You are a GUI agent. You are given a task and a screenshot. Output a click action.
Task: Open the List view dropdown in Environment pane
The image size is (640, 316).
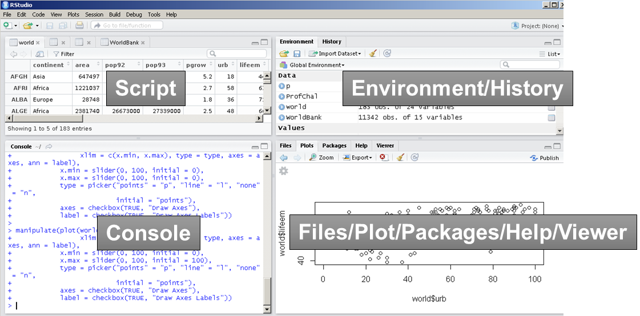550,54
